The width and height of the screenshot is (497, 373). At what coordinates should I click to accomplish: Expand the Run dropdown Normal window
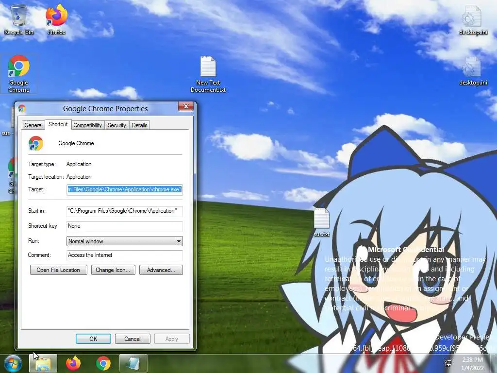[x=125, y=241]
